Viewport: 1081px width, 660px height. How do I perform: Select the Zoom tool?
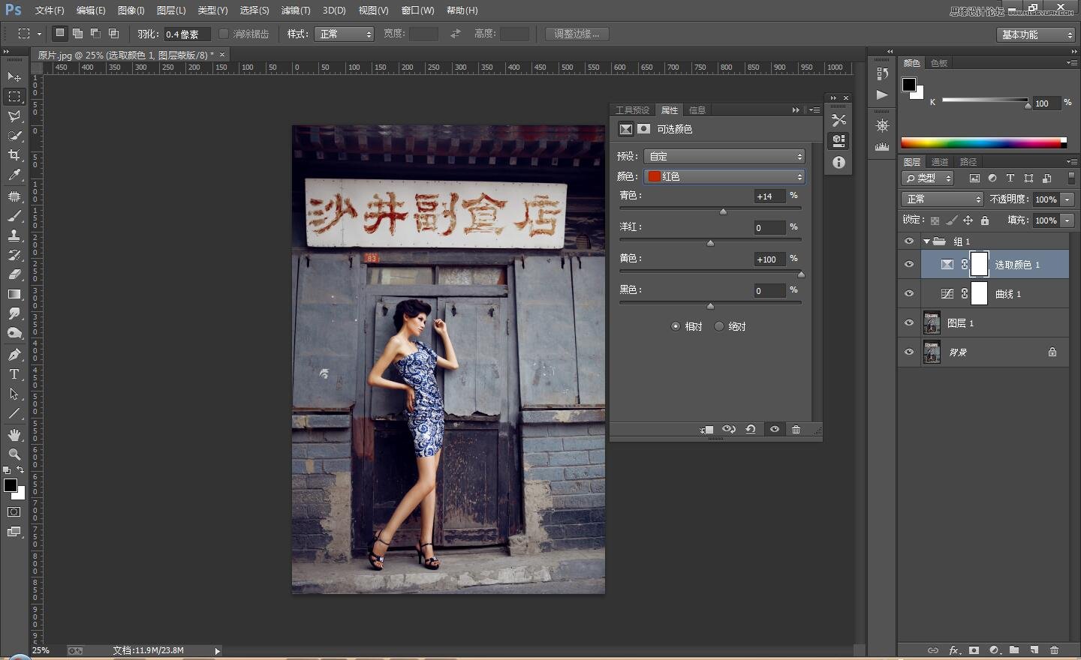(14, 454)
